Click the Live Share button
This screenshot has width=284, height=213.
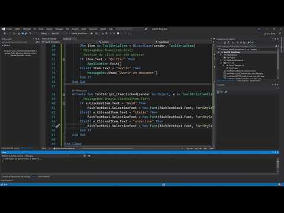click(270, 34)
